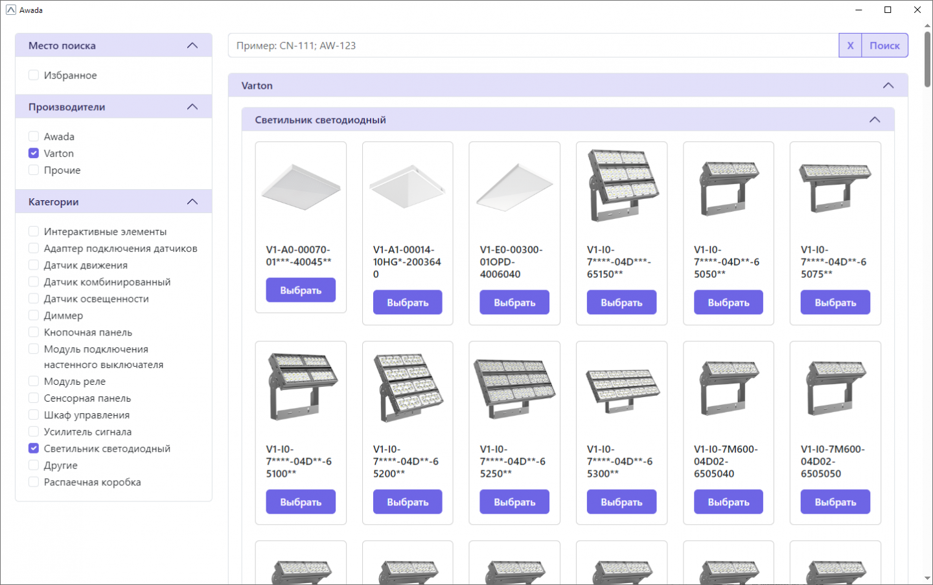933x585 pixels.
Task: Click the V1-E0-00300 panel image
Action: click(x=514, y=187)
